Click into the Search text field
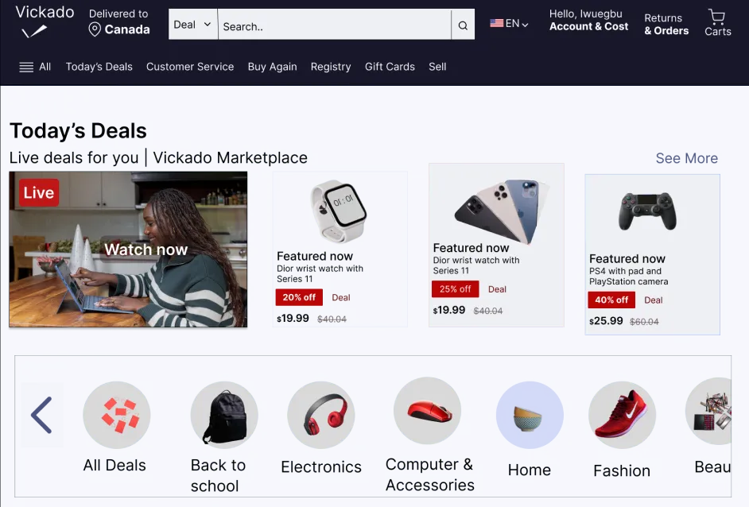 pyautogui.click(x=335, y=25)
